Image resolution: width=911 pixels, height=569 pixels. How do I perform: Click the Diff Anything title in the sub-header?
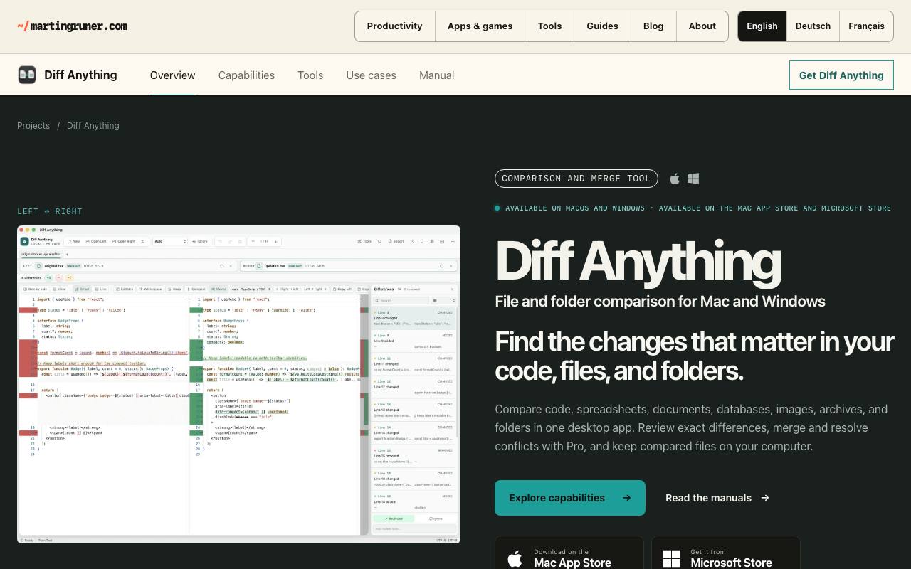[x=80, y=75]
